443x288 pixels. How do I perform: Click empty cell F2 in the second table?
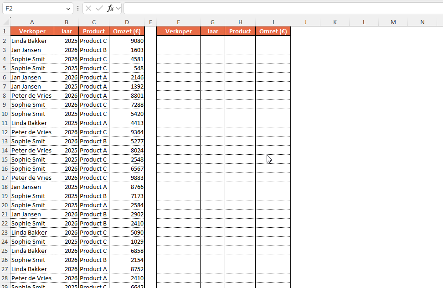point(178,41)
